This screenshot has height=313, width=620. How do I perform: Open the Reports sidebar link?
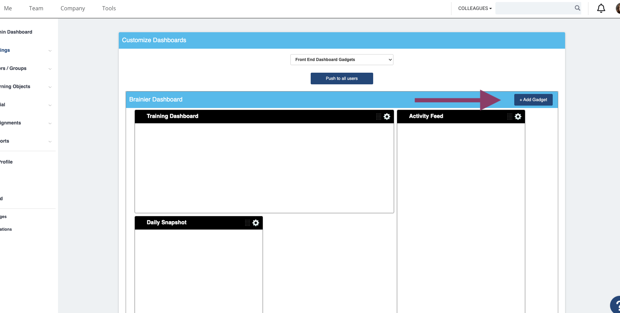pos(4,141)
